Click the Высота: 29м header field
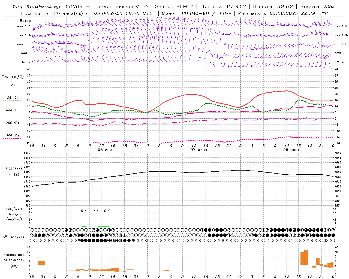 pos(317,7)
